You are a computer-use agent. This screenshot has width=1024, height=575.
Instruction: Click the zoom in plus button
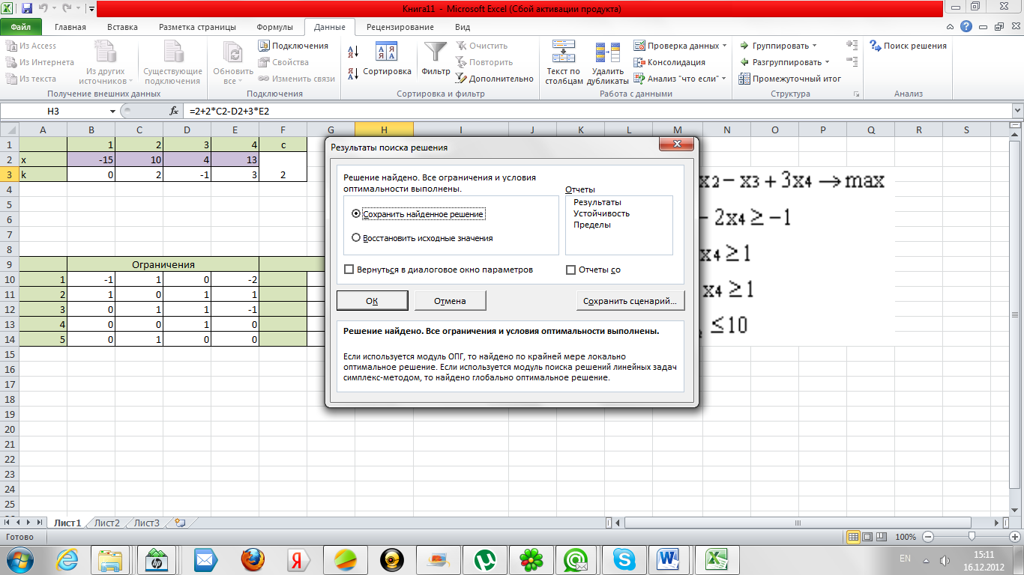(1015, 537)
